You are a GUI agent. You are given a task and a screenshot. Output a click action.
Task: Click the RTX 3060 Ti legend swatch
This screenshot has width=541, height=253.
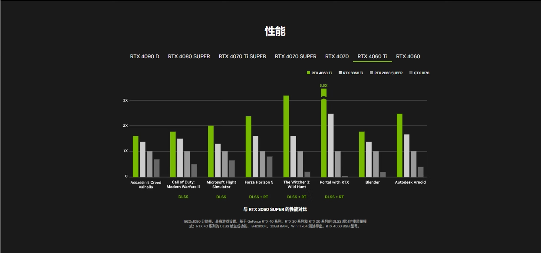point(340,73)
